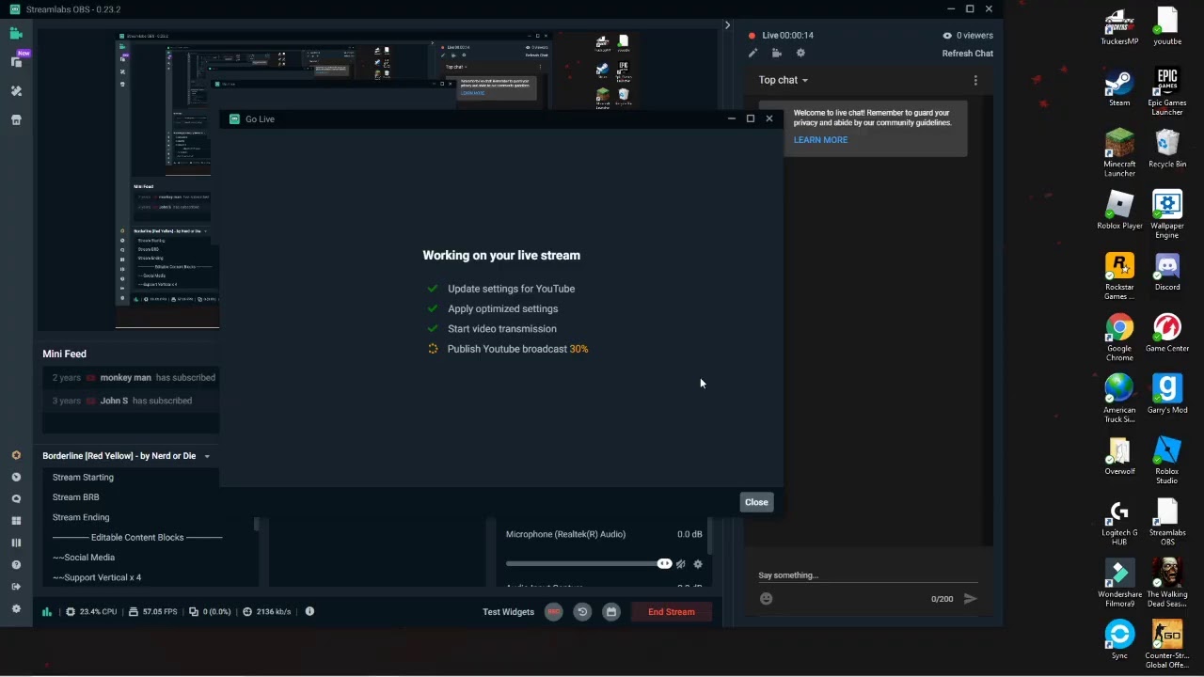Open Recycle Bin on desktop
Viewport: 1204px width, 677px height.
[x=1167, y=150]
